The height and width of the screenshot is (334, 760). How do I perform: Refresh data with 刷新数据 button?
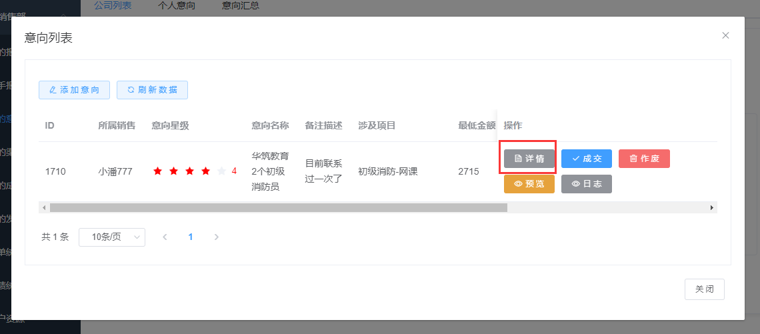152,90
